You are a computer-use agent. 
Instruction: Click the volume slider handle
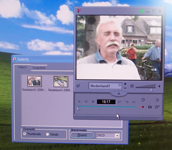(x=151, y=90)
